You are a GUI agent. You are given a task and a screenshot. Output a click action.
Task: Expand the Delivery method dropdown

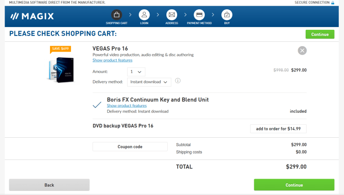pyautogui.click(x=149, y=82)
